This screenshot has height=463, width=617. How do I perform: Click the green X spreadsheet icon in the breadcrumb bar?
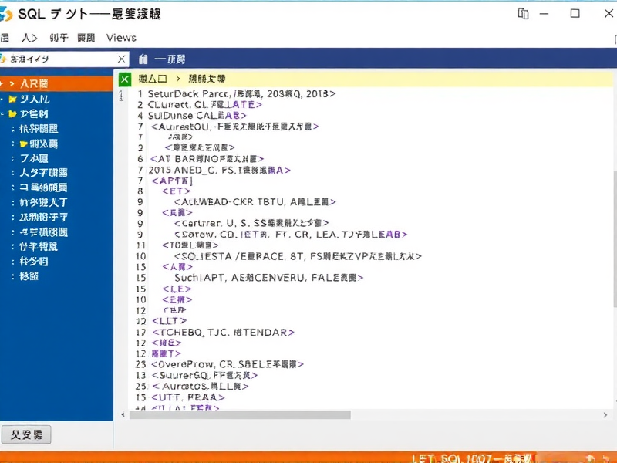(x=125, y=78)
